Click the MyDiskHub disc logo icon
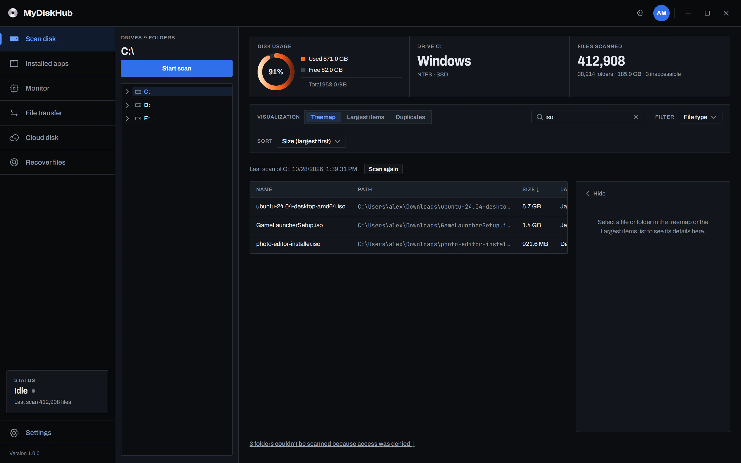Image resolution: width=741 pixels, height=463 pixels. [x=13, y=13]
